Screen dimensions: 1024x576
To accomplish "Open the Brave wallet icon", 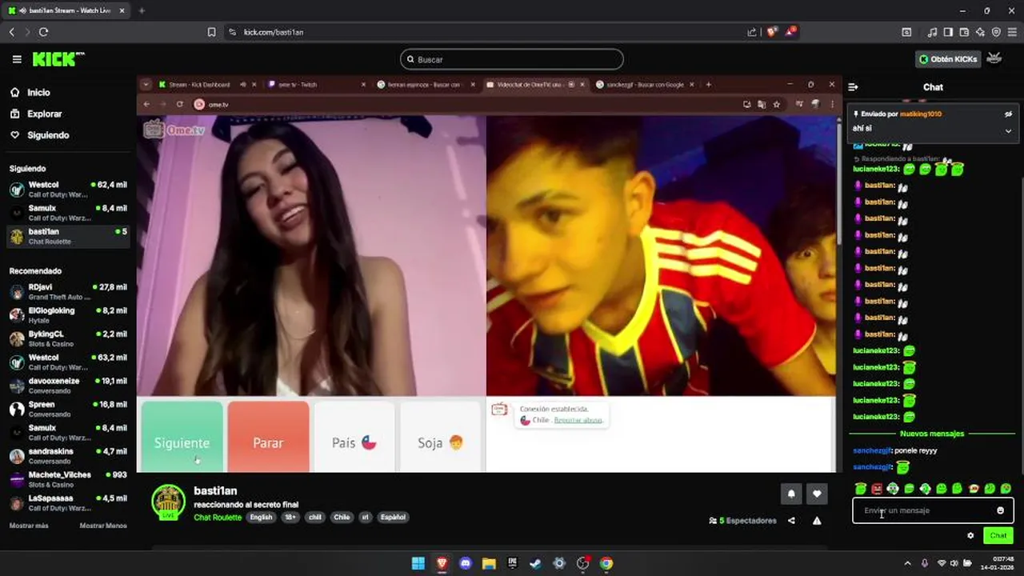I will (964, 32).
